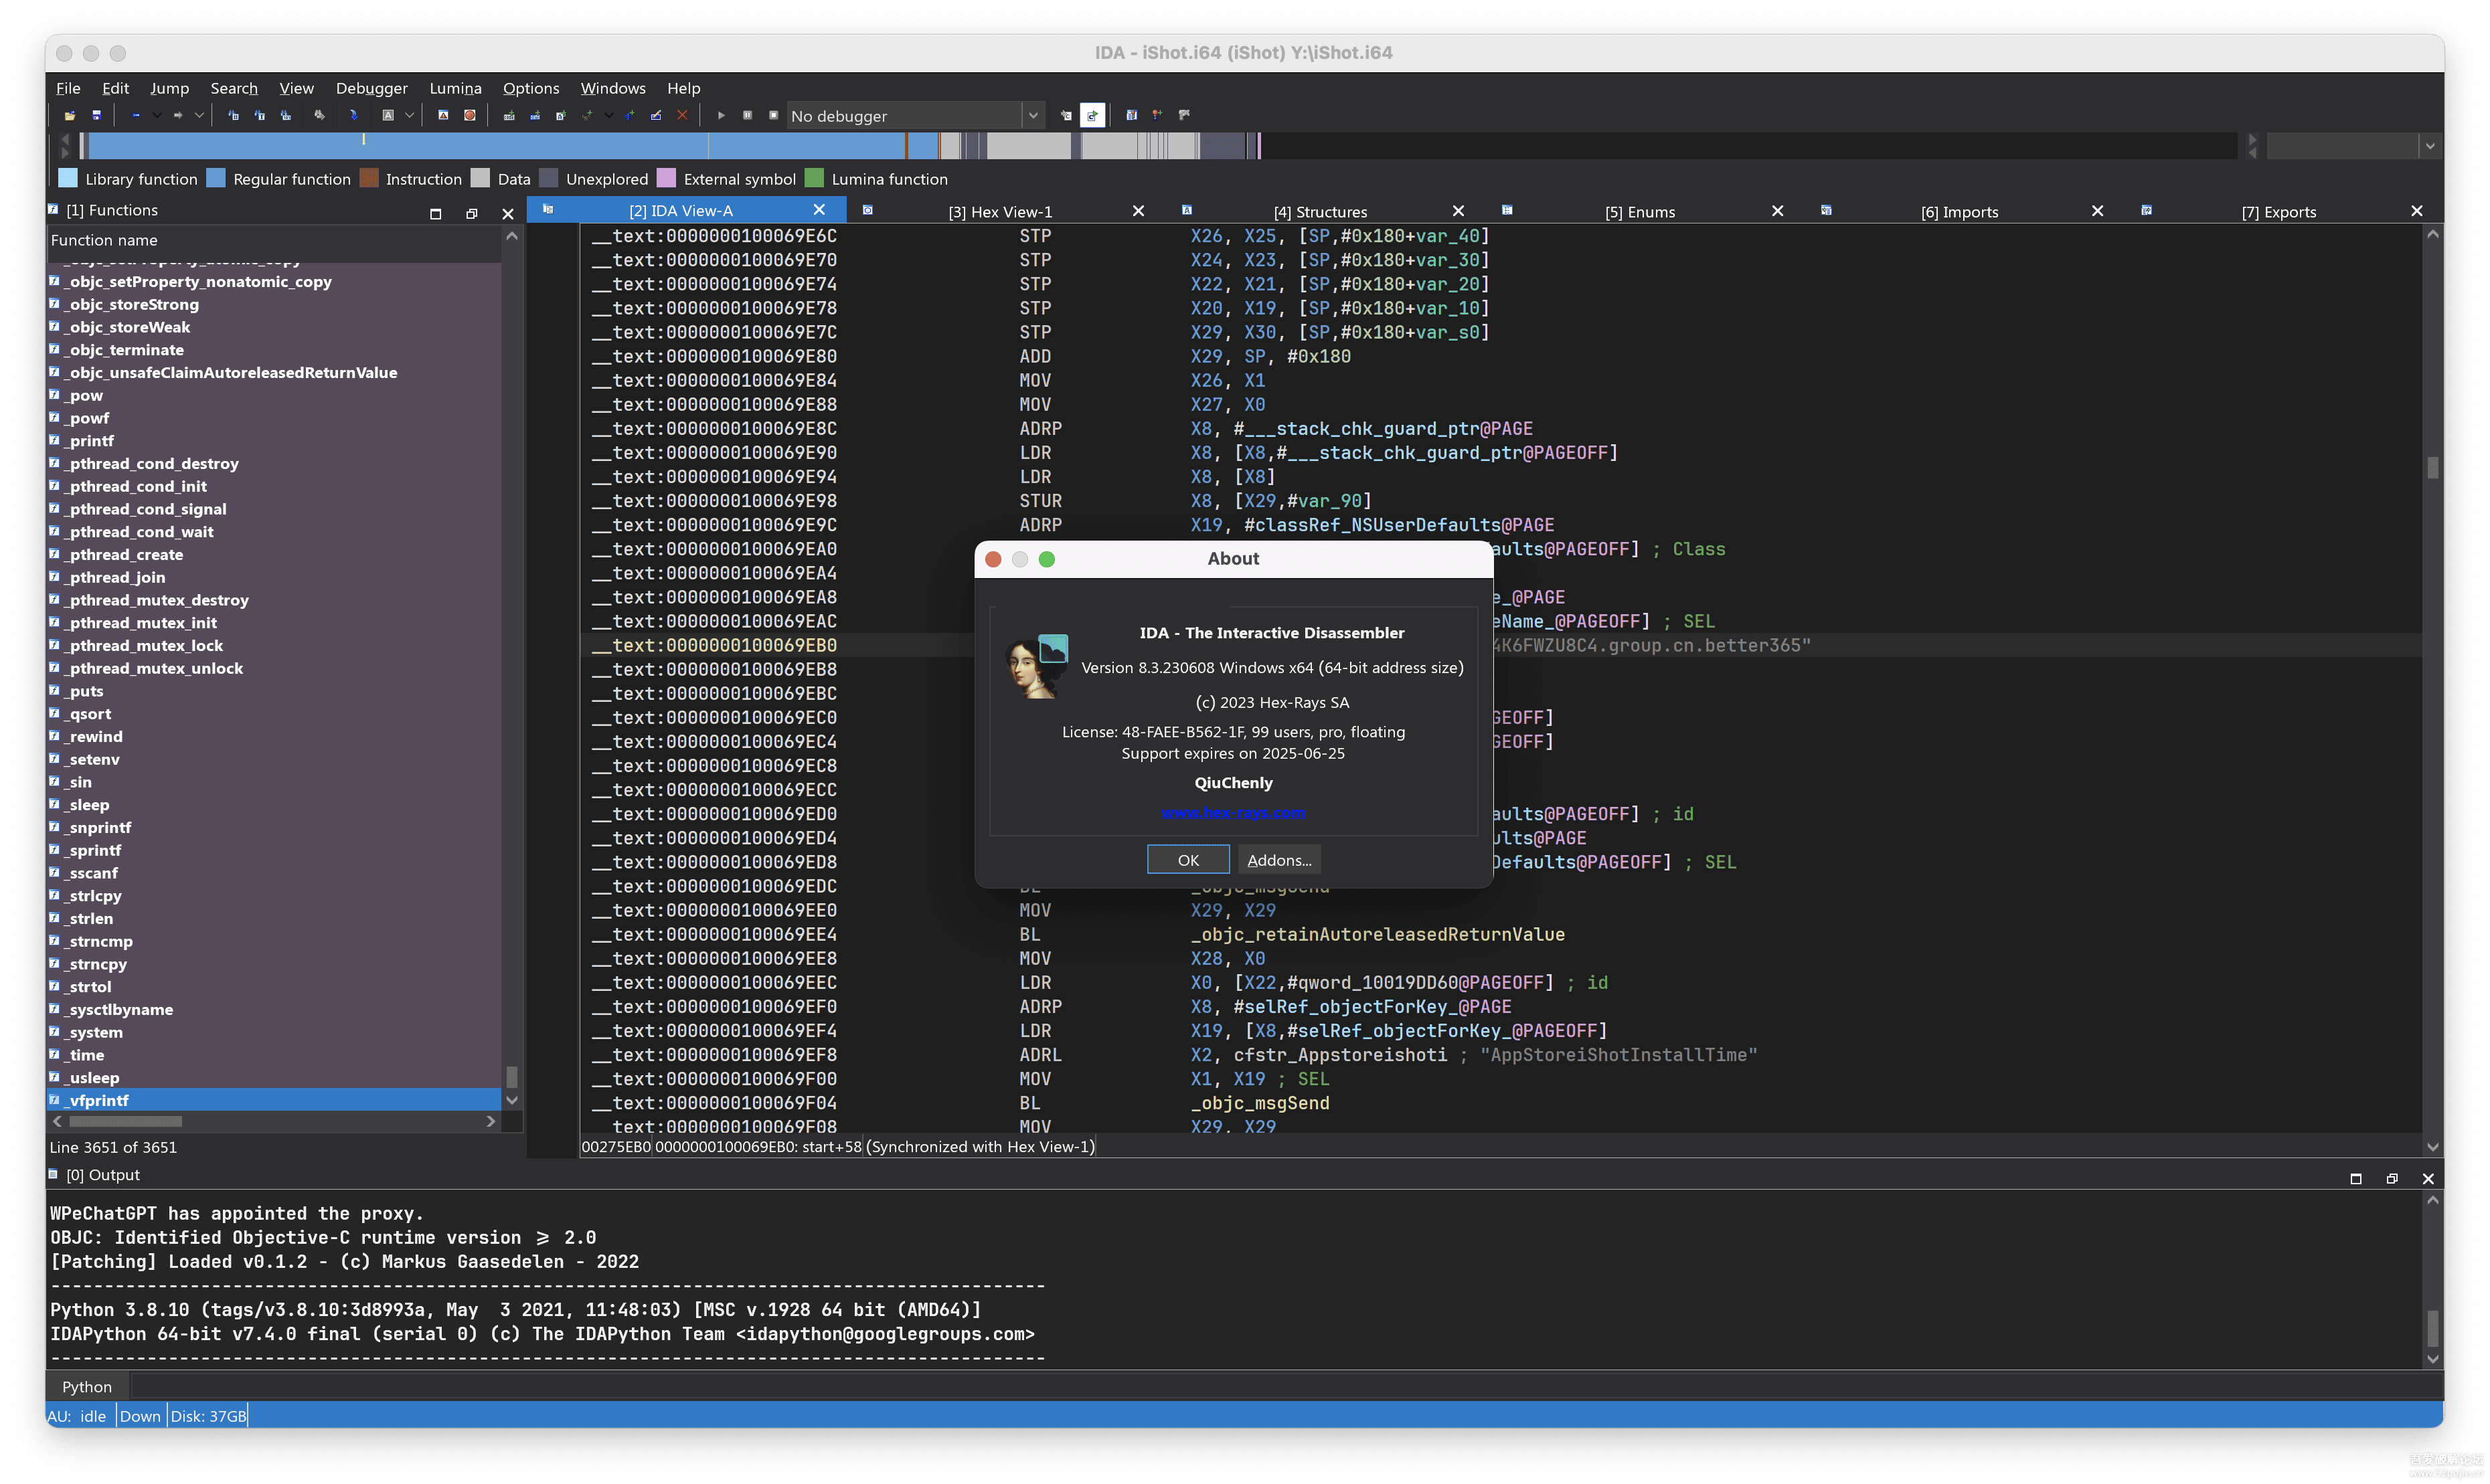Expand the back navigation history dropdown arrow
Image resolution: width=2490 pixels, height=1484 pixels.
157,116
